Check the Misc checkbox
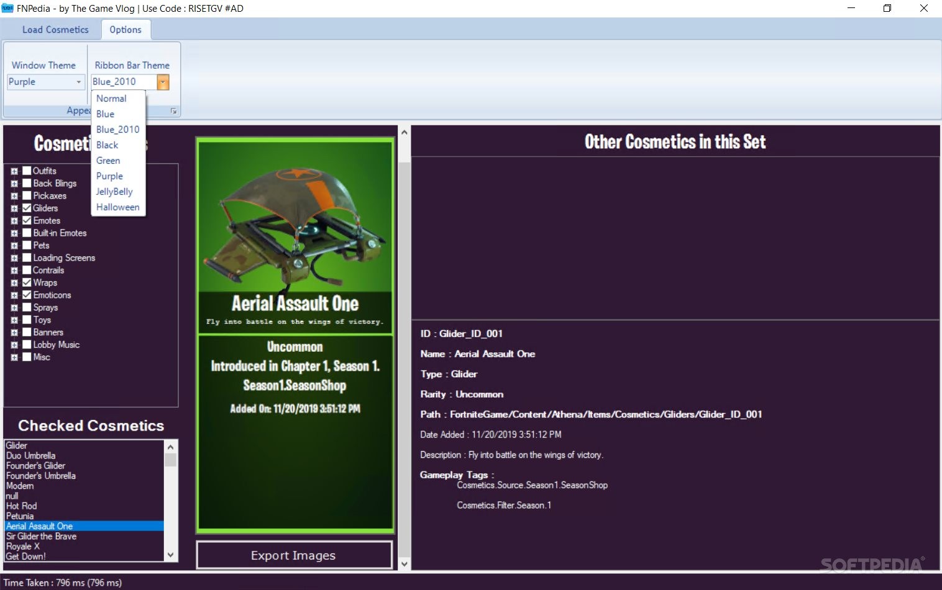This screenshot has width=942, height=590. tap(27, 357)
